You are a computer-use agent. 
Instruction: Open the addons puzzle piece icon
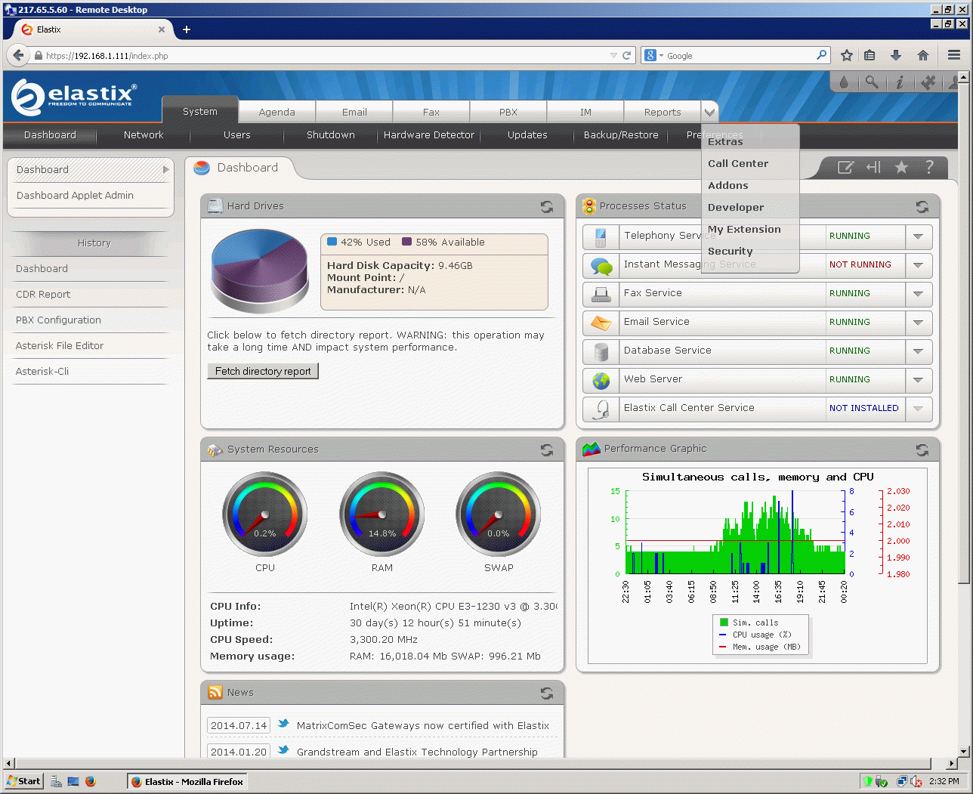(x=928, y=82)
